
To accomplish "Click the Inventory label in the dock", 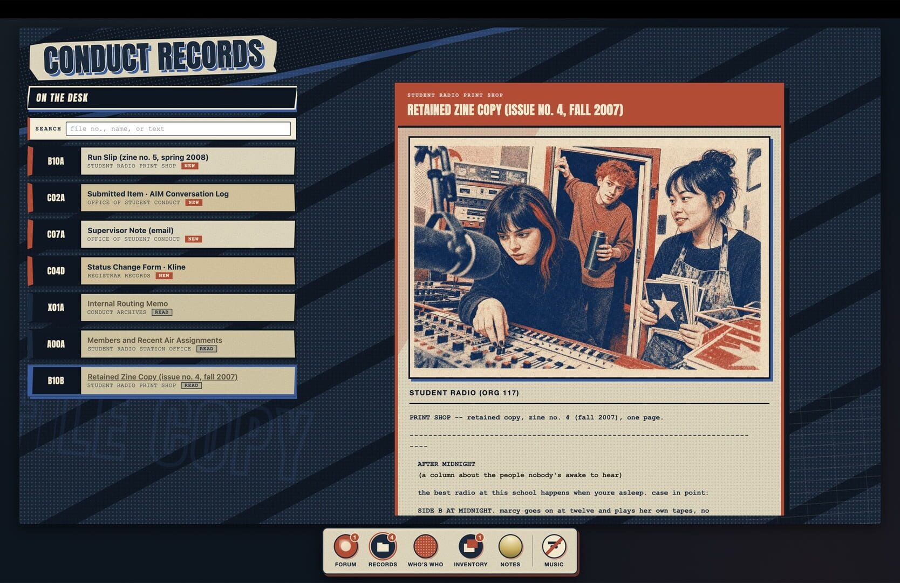I will pyautogui.click(x=471, y=565).
